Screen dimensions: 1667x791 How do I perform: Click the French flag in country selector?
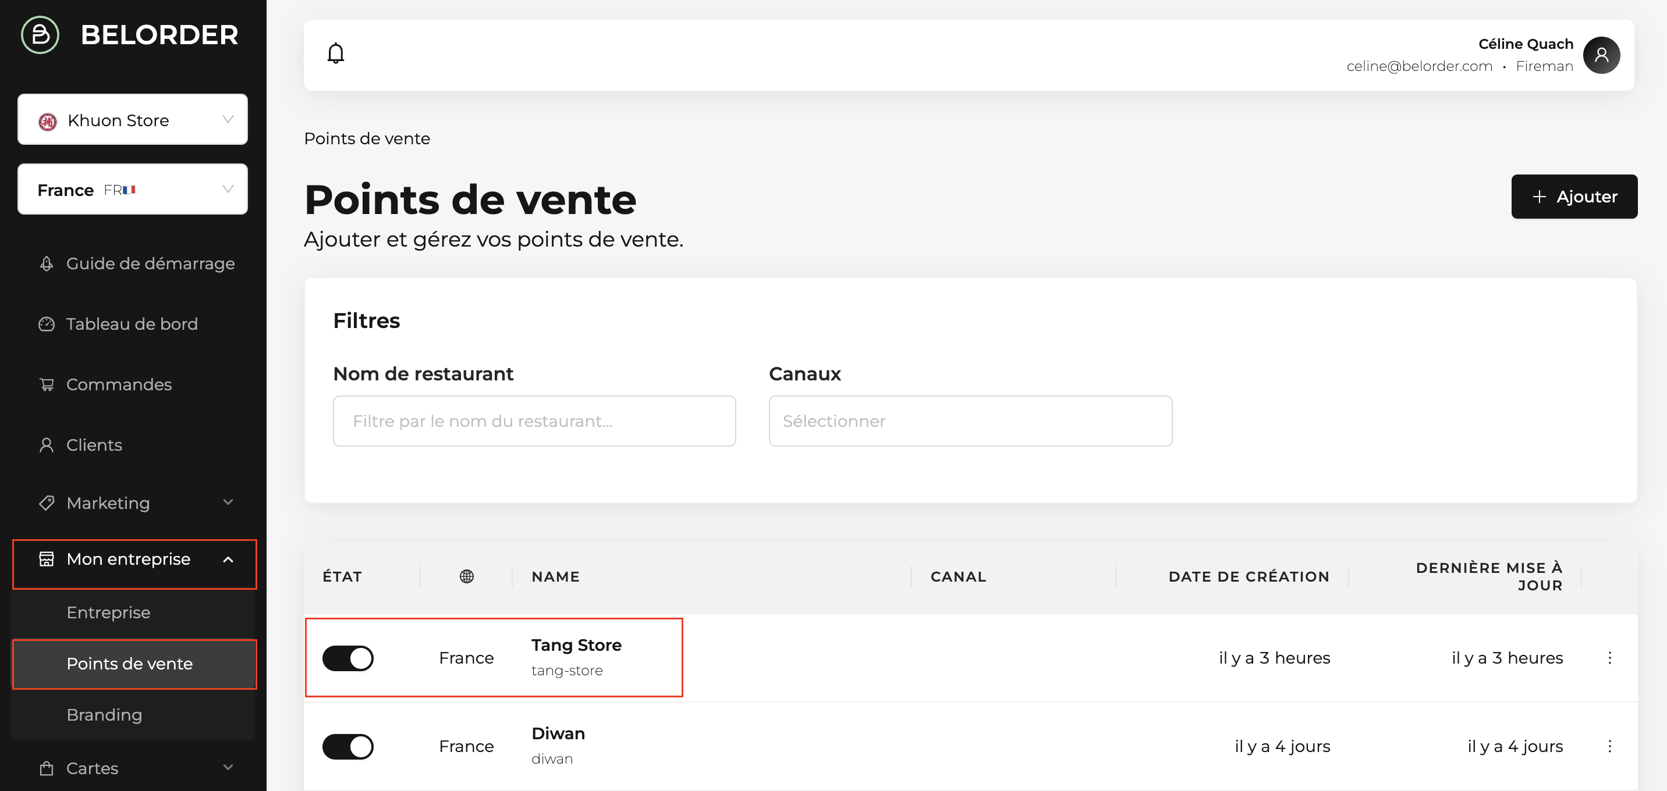coord(129,190)
